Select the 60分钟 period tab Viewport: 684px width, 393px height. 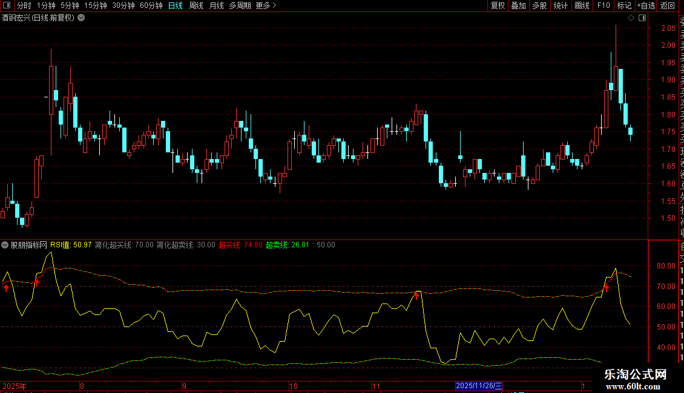click(x=151, y=5)
